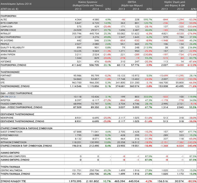Click the ΠΛΑΙΣΙΟ COMPUTERS row label

pos(11,104)
